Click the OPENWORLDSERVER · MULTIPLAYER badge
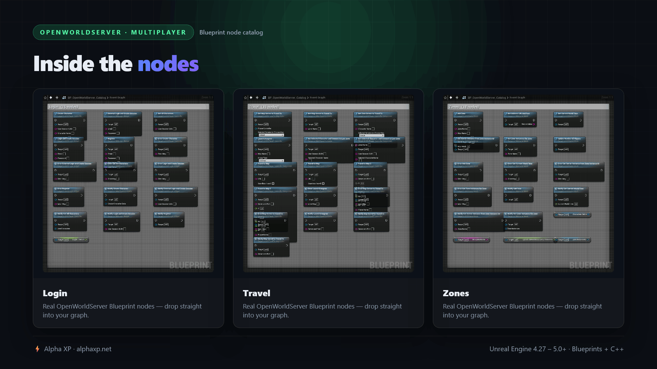This screenshot has height=369, width=657. click(113, 32)
